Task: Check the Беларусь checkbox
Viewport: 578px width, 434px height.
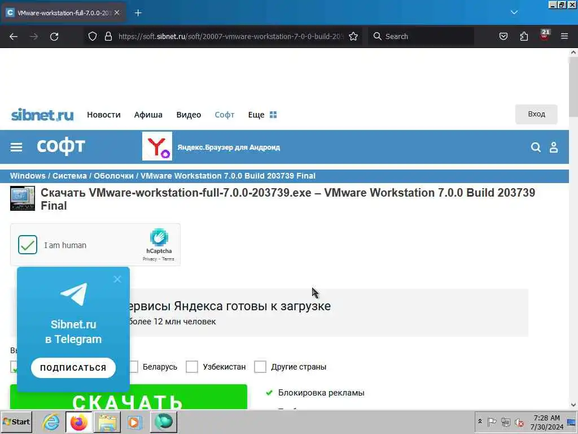Action: [x=133, y=366]
